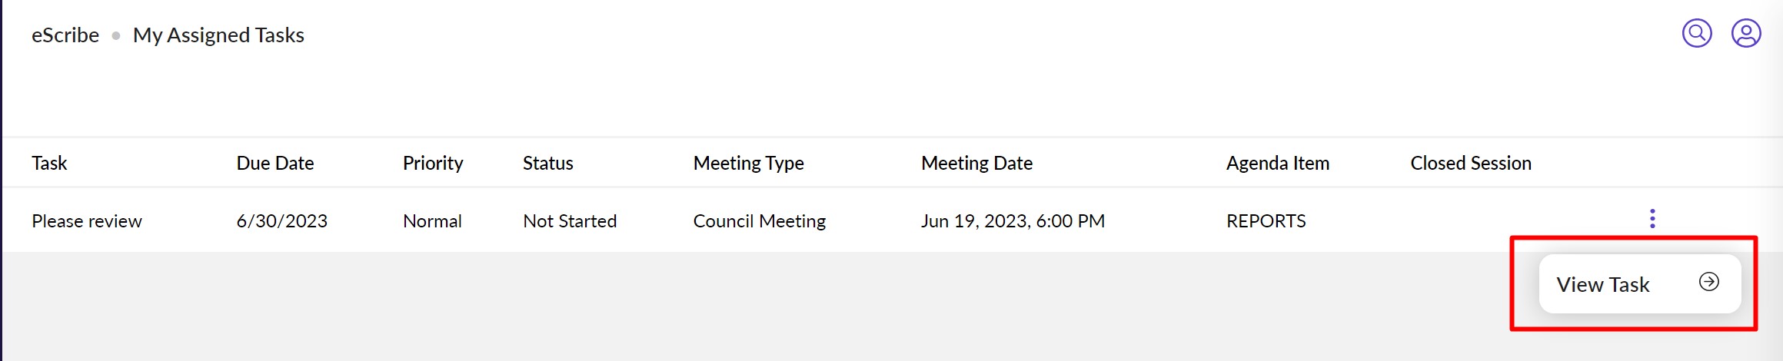1783x361 pixels.
Task: Sort by the Status column header
Action: (548, 163)
